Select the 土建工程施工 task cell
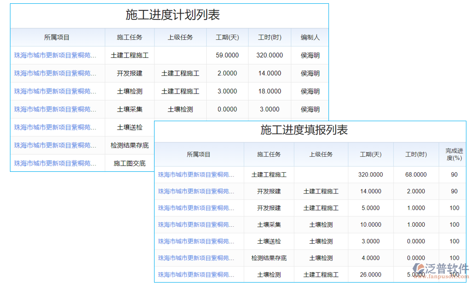Viewport: 474px width, 284px height. [x=129, y=55]
